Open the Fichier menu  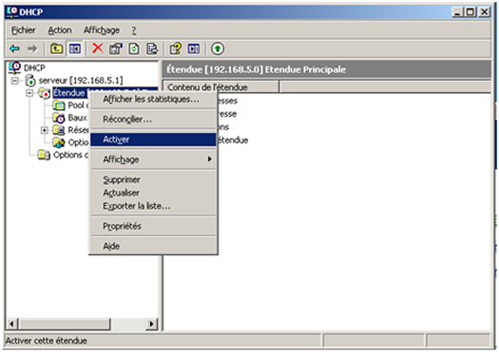[x=23, y=30]
